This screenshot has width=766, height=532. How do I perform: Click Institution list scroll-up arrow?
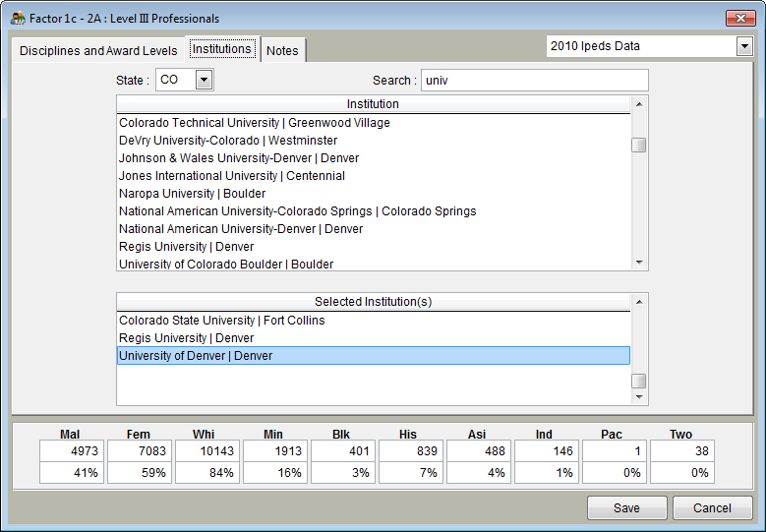[639, 104]
